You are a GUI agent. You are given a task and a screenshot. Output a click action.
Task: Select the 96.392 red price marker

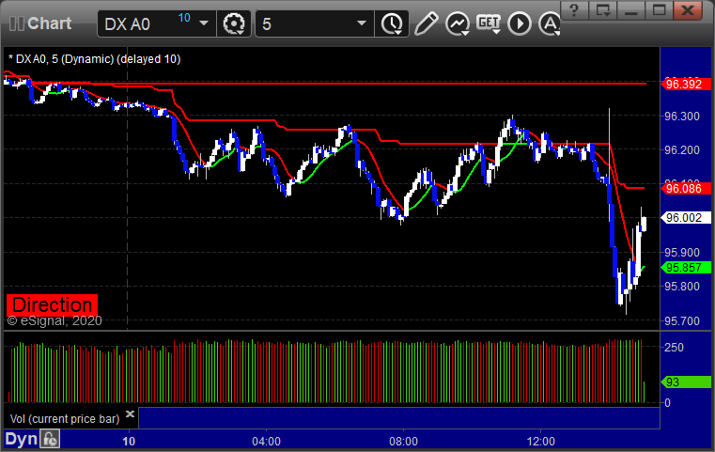[686, 85]
